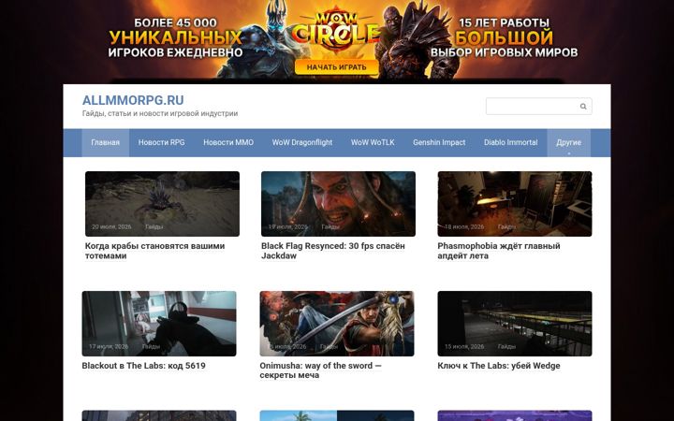Open headline 'Phasmophobia ждёт главный апдейт лета'
This screenshot has height=421, width=674.
tap(499, 251)
